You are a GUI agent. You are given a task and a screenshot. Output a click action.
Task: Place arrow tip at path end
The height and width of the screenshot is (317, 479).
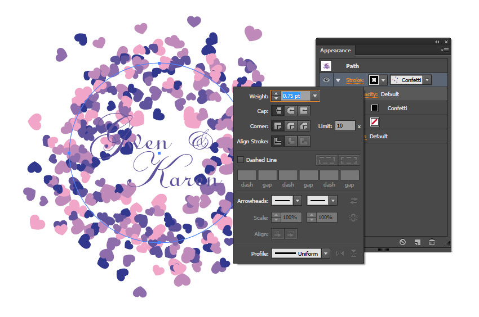coord(291,234)
